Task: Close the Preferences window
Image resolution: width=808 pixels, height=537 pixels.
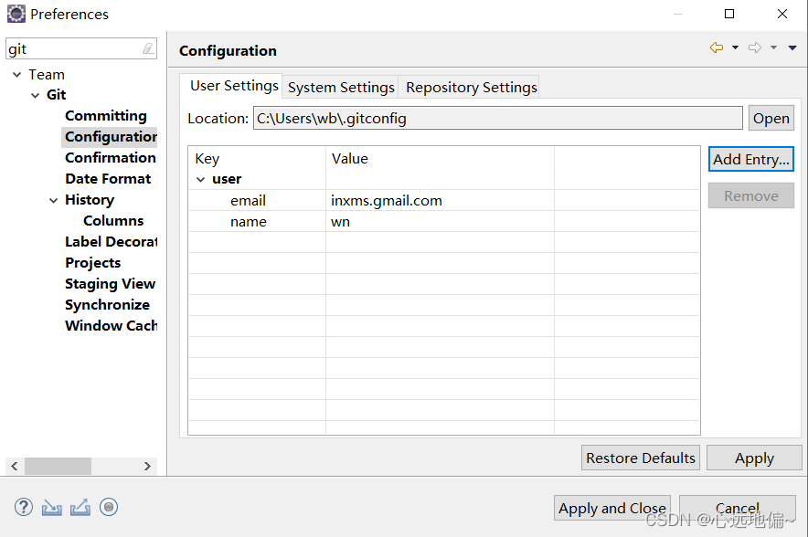Action: pyautogui.click(x=782, y=14)
